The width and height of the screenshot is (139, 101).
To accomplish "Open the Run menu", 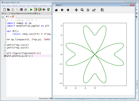I will pos(29,6).
